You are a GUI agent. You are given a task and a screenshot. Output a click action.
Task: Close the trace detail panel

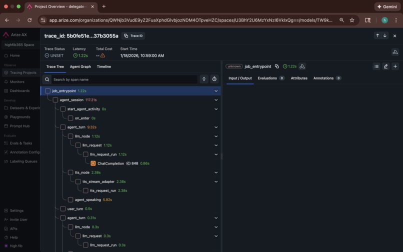(x=395, y=36)
